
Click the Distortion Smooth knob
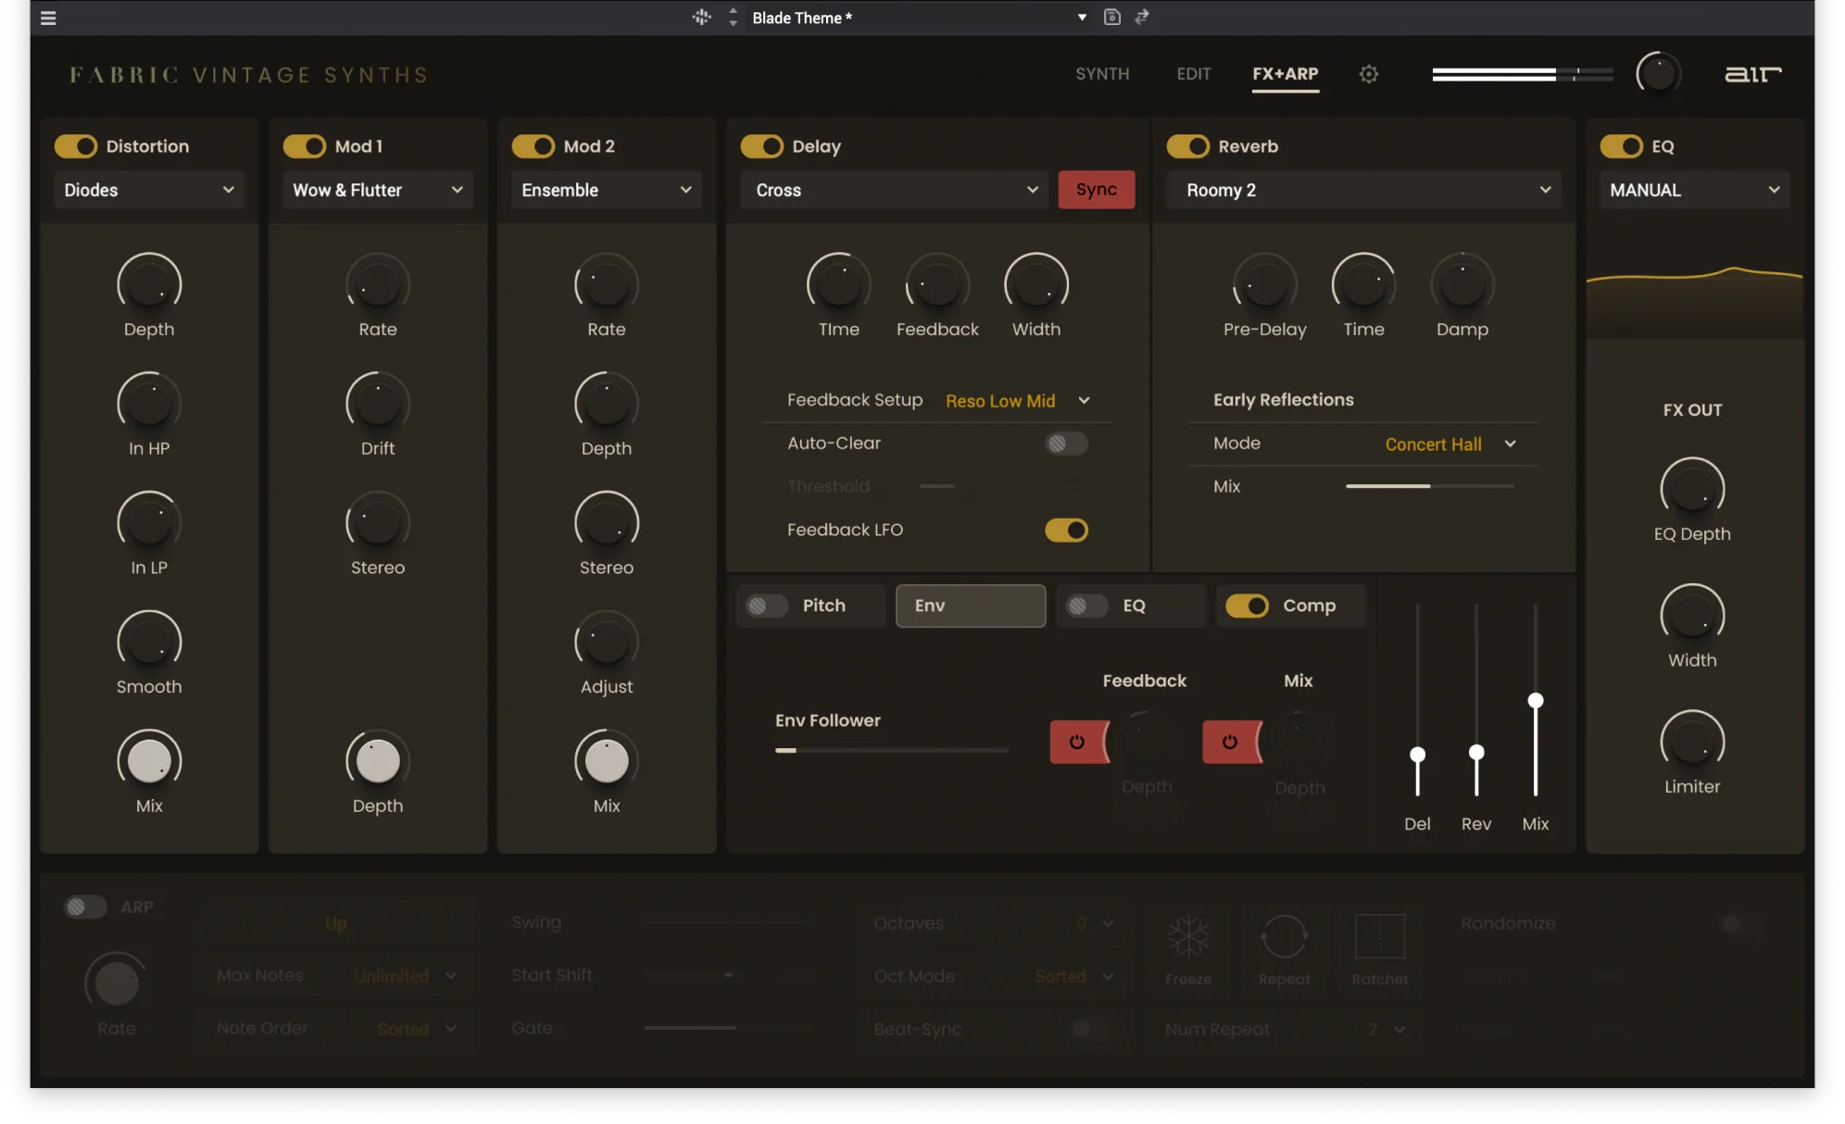pos(149,642)
